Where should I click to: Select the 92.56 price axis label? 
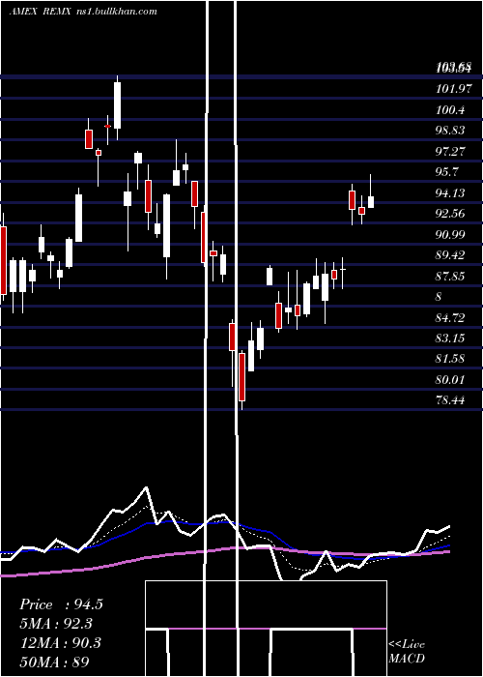(451, 214)
